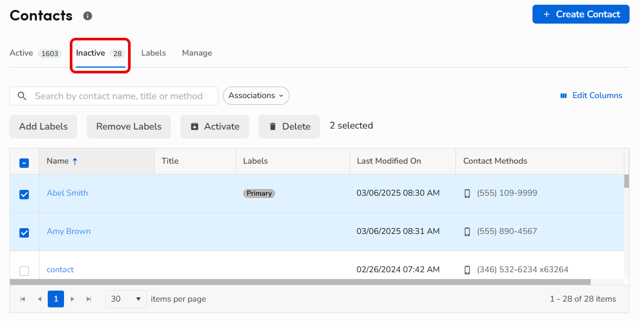Click the Remove Labels button

[129, 126]
